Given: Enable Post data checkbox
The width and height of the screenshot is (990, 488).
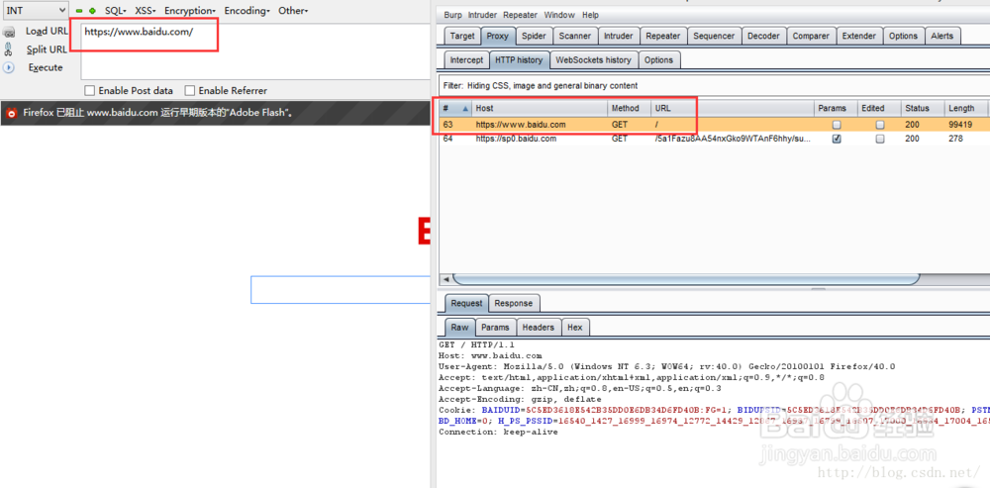Looking at the screenshot, I should point(90,90).
